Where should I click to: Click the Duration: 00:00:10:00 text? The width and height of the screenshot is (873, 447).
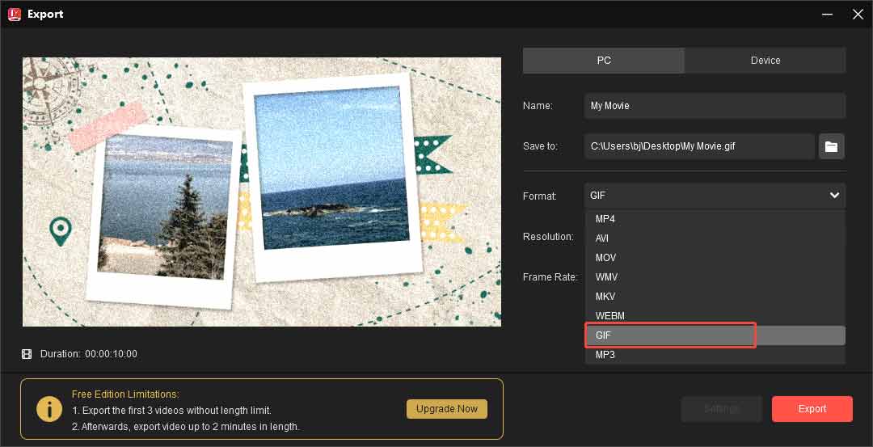tap(89, 354)
